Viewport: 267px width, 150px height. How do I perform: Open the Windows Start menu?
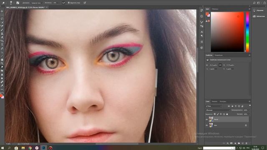coord(3,148)
